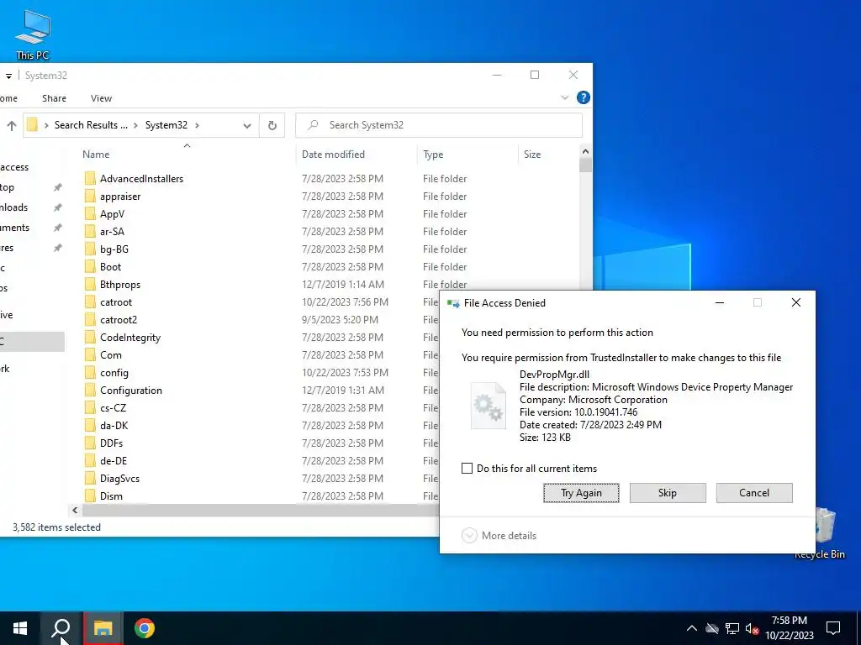Go up one folder level
The height and width of the screenshot is (645, 861).
[12, 126]
